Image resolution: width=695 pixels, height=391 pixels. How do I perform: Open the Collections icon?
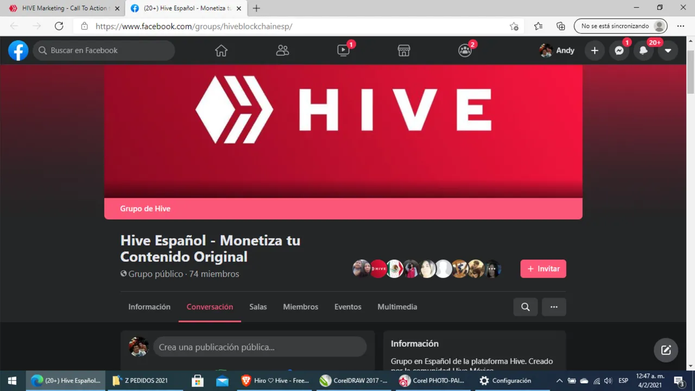(x=561, y=26)
